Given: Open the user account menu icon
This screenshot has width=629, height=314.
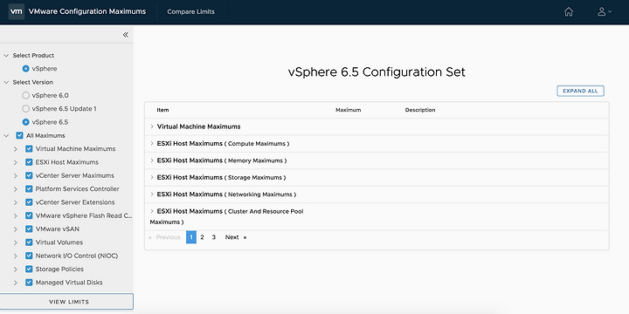Looking at the screenshot, I should tap(605, 11).
